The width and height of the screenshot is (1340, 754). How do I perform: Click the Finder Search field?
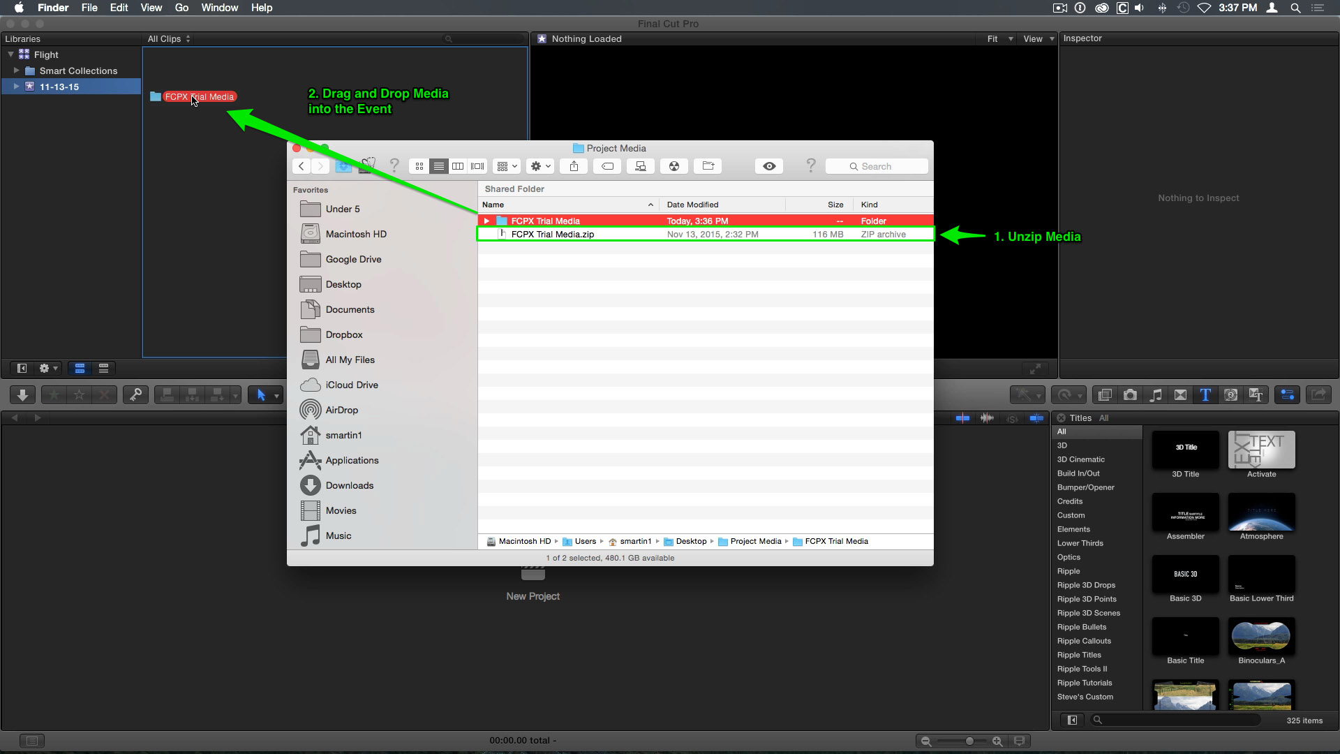tap(877, 166)
